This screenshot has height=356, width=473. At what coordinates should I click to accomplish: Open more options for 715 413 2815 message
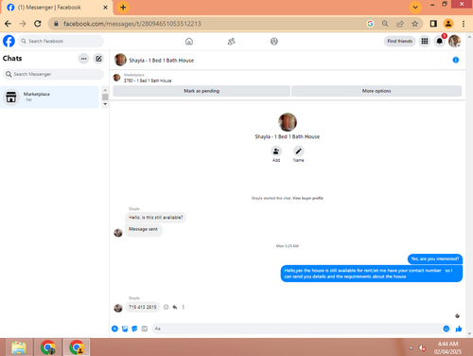point(184,307)
